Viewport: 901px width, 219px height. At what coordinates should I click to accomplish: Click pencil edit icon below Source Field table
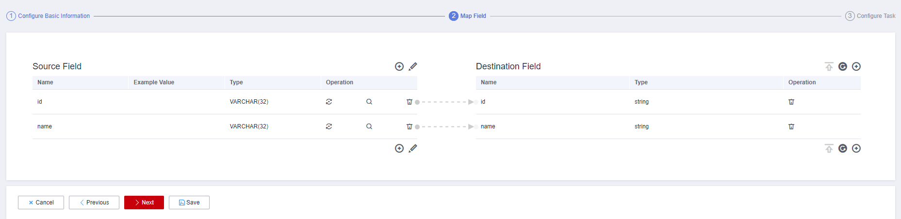413,148
